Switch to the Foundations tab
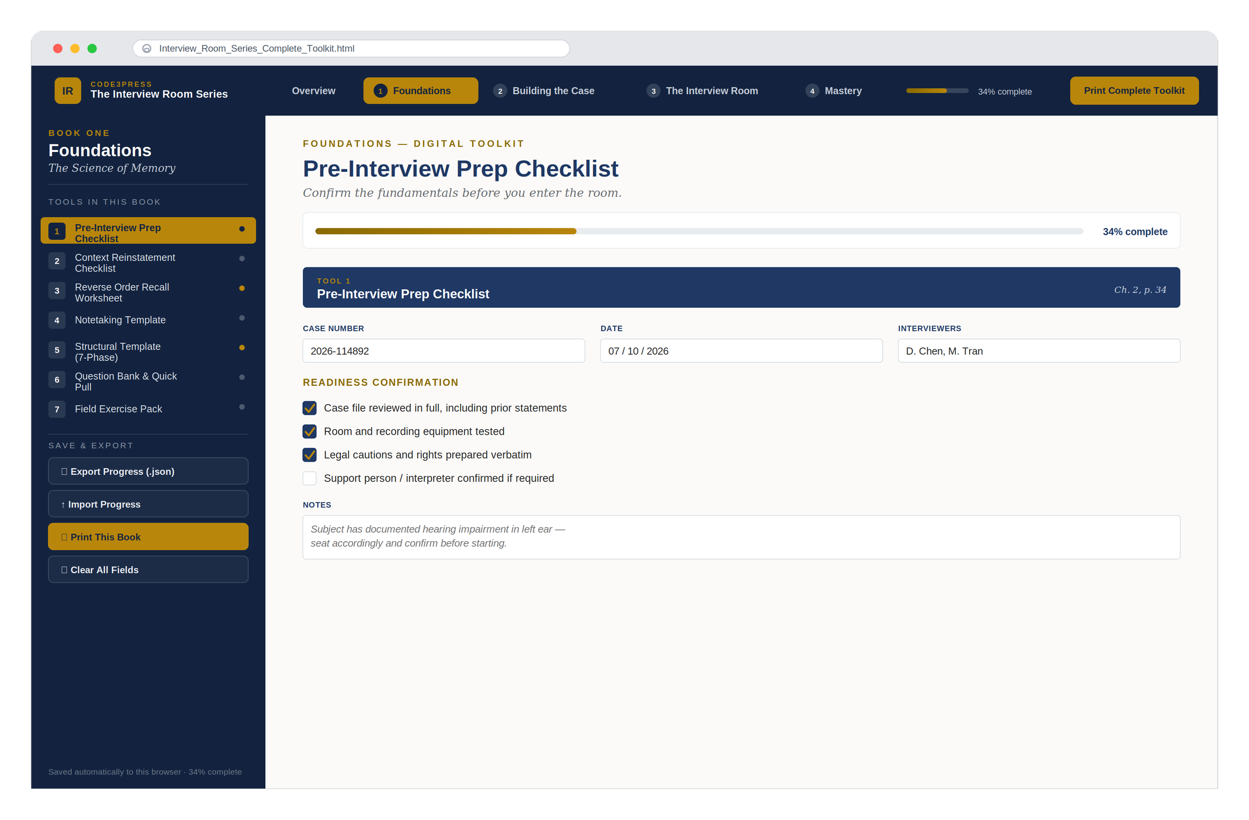 (x=421, y=91)
